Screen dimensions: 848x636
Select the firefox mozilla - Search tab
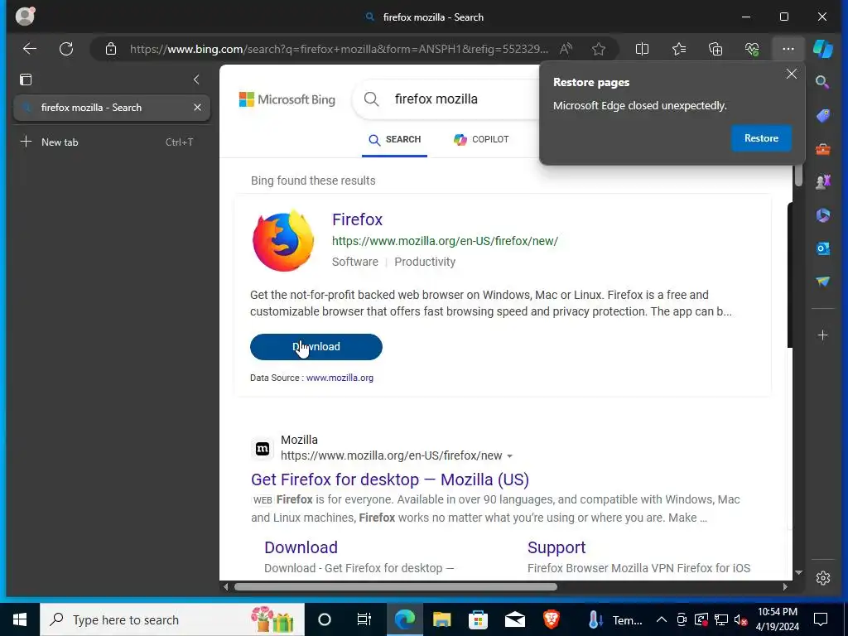112,108
